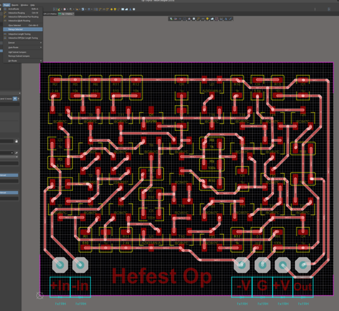This screenshot has height=311, width=339.
Task: Open dropdown arrow next to the alignment tools icon
Action: [68, 9]
